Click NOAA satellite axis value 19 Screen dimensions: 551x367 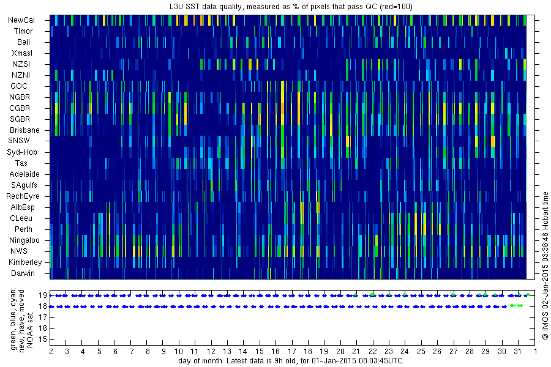tap(43, 295)
